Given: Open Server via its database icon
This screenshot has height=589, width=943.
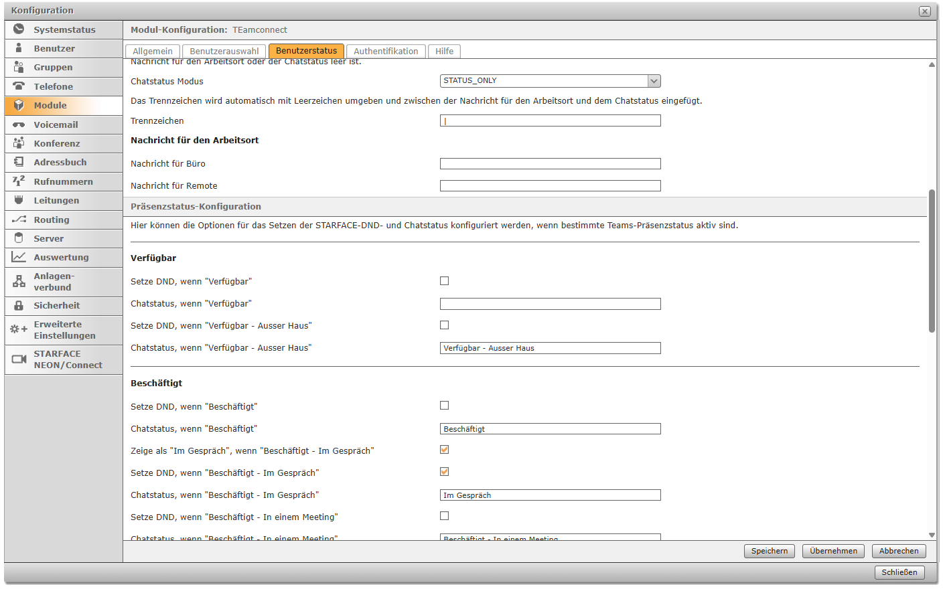Looking at the screenshot, I should coord(19,238).
